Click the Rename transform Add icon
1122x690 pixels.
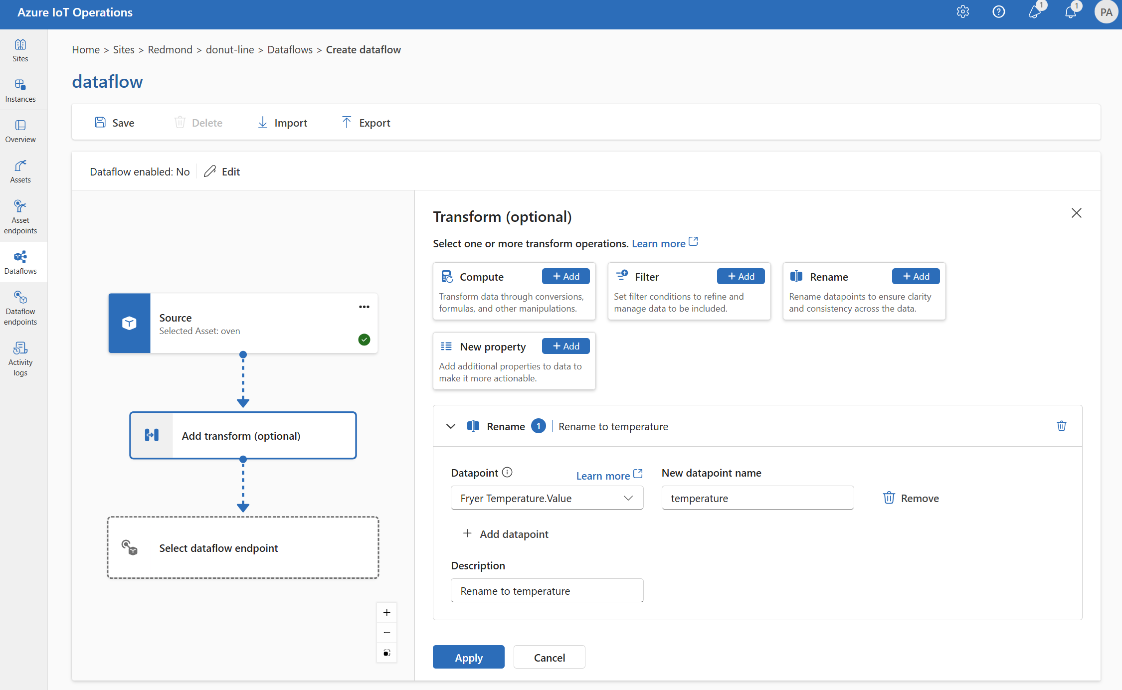[915, 276]
